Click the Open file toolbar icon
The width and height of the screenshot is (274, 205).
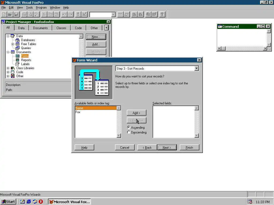10,14
